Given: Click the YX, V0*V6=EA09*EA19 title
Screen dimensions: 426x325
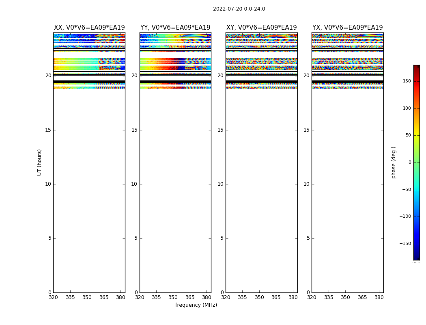Looking at the screenshot, I should [x=347, y=28].
